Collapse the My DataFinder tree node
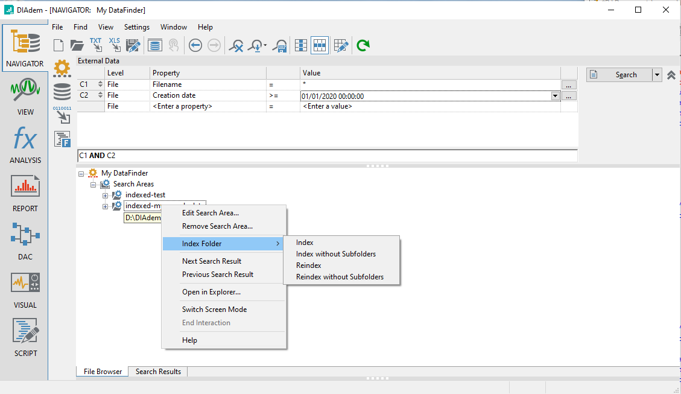This screenshot has height=394, width=681. point(81,174)
